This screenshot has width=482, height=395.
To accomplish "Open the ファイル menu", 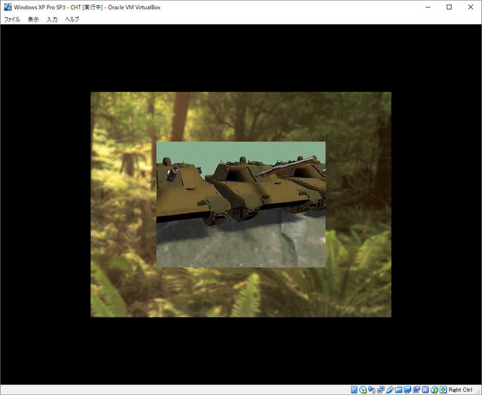I will [12, 19].
